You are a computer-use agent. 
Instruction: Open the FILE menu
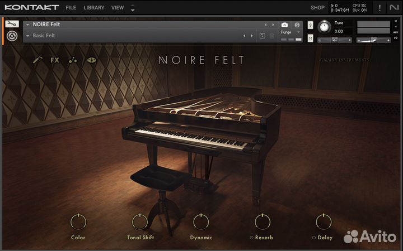coord(71,8)
